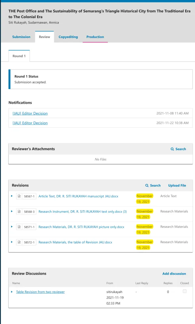Click Add discussion link
The height and width of the screenshot is (324, 195).
(174, 274)
